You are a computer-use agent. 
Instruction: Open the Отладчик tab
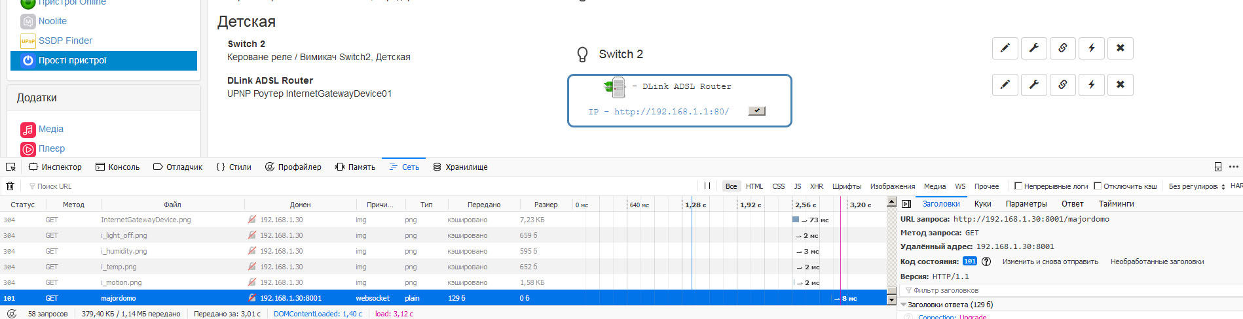pos(178,167)
